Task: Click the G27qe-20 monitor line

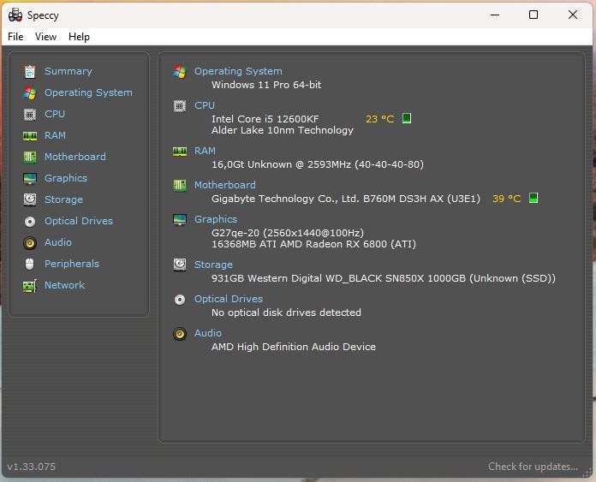Action: click(x=288, y=233)
